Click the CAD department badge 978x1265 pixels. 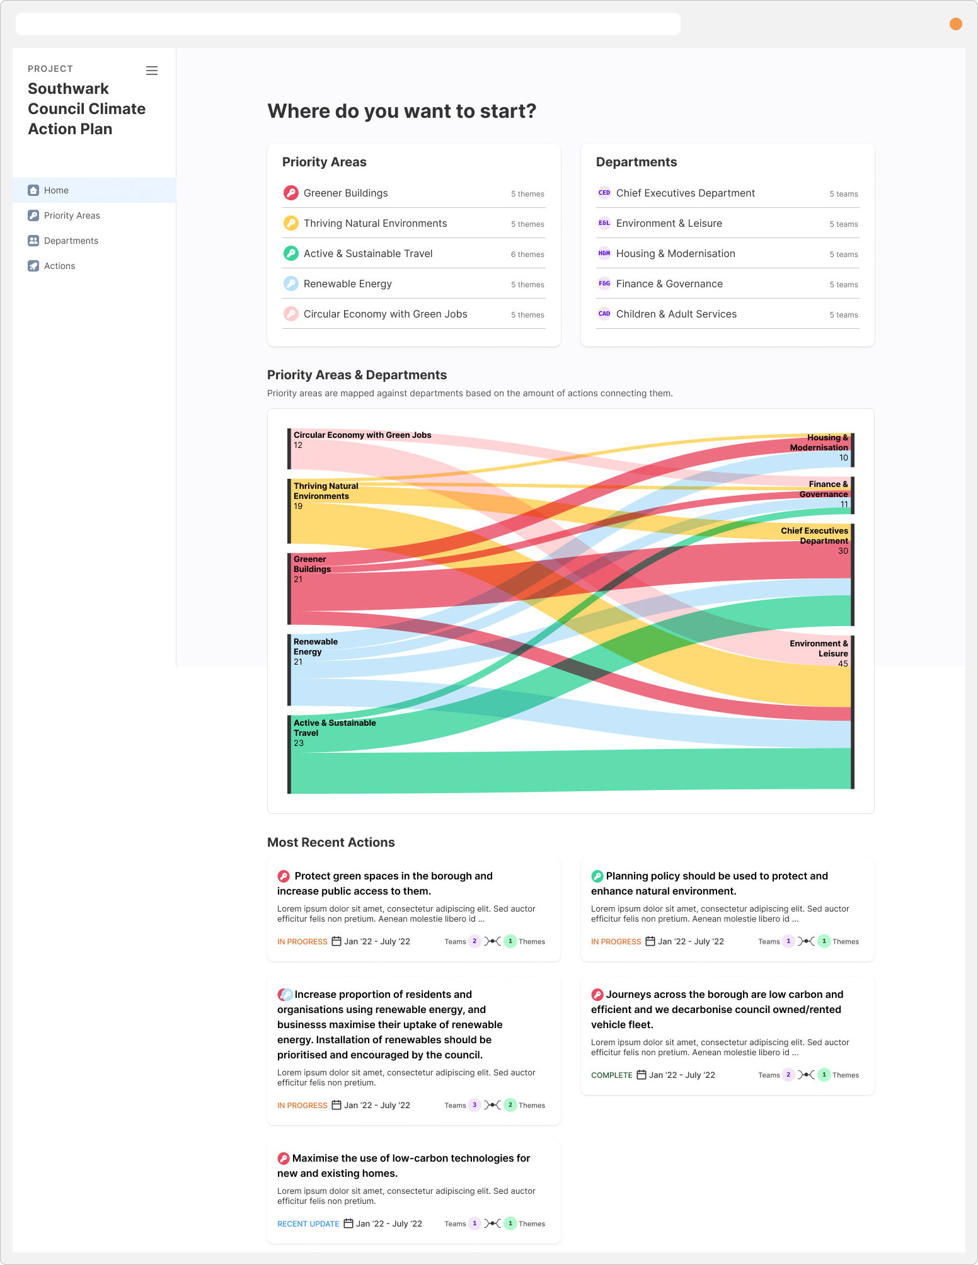(x=604, y=314)
